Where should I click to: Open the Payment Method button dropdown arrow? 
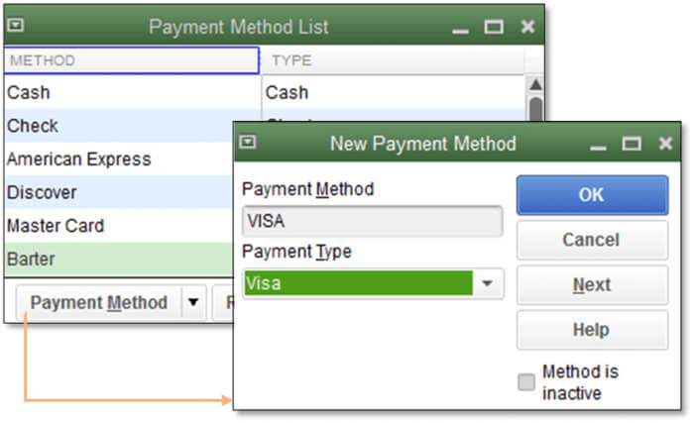tap(193, 303)
